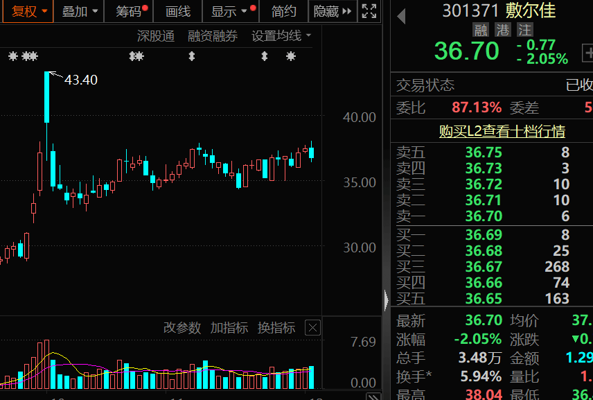This screenshot has height=400, width=593.
Task: Click the 改参数 button
Action: coord(182,328)
